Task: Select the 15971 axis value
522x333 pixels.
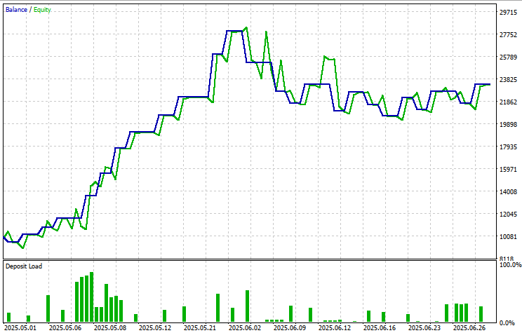Action: click(x=509, y=170)
